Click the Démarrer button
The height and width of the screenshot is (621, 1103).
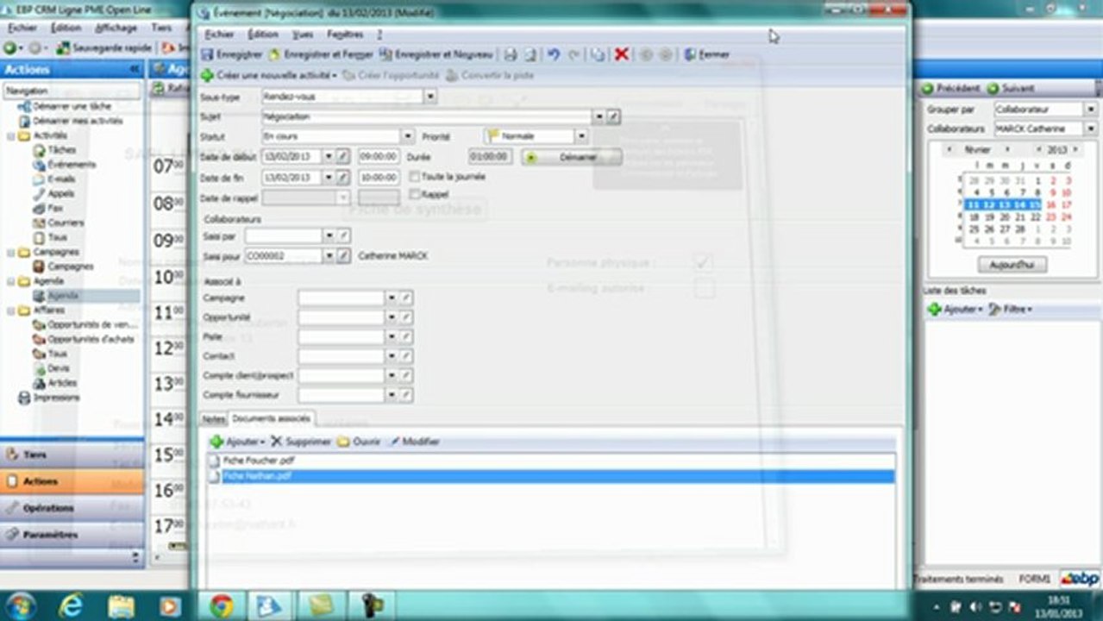(x=572, y=158)
